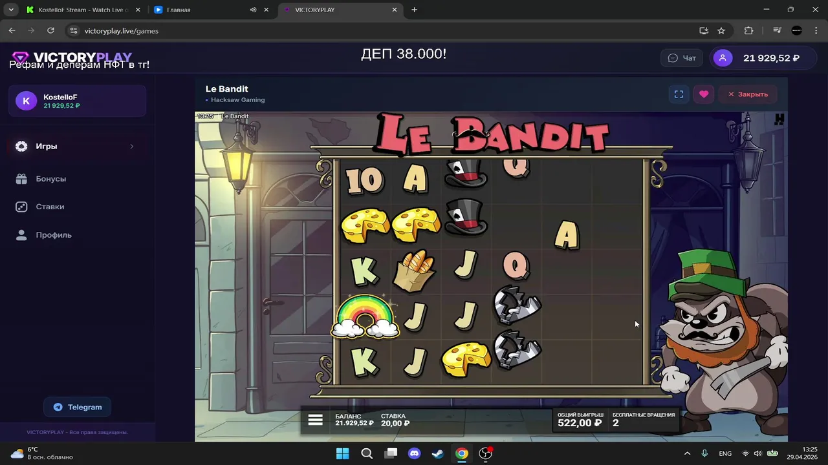Open install app icon in address bar
Screen dimensions: 828x465
(x=704, y=30)
